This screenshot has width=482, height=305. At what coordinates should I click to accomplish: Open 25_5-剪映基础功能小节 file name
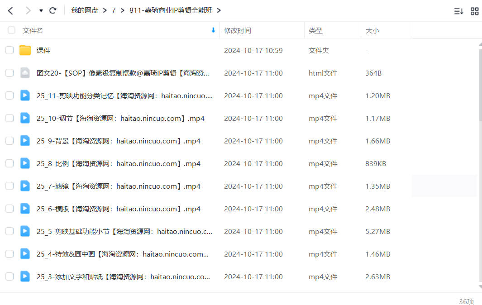coord(124,232)
